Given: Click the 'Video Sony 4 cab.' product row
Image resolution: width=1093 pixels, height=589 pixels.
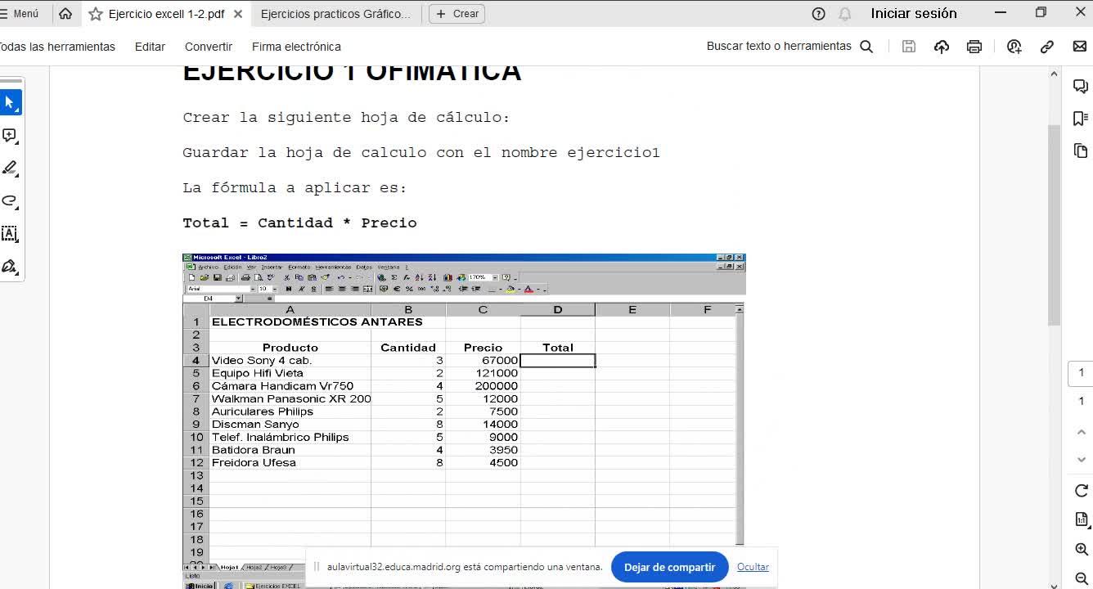Looking at the screenshot, I should click(x=262, y=361).
